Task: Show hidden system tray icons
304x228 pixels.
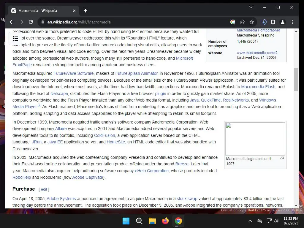Action: click(x=250, y=221)
